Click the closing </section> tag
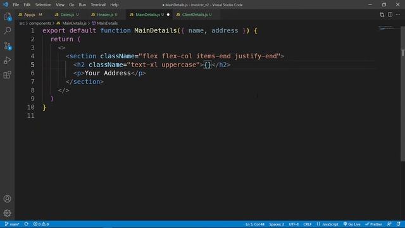This screenshot has height=228, width=405. [85, 82]
